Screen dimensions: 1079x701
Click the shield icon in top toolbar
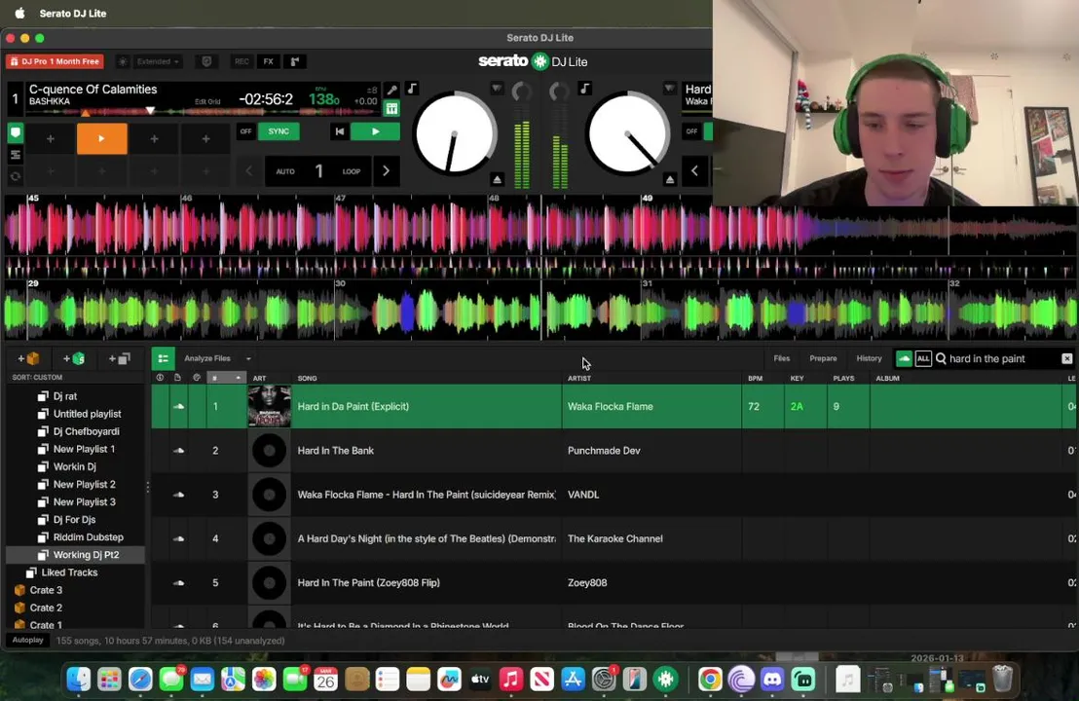pyautogui.click(x=206, y=61)
